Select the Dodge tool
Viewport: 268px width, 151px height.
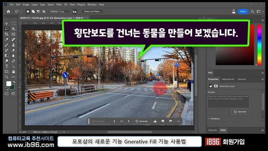(7, 61)
